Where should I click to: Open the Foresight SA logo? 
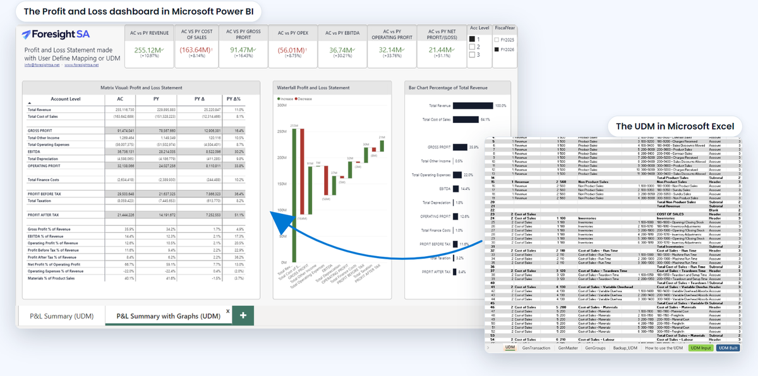point(55,35)
